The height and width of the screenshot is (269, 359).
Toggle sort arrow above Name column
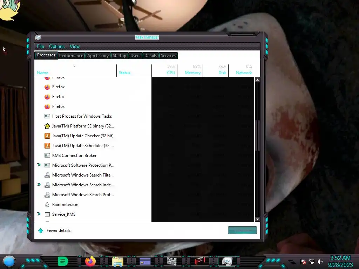(x=74, y=67)
